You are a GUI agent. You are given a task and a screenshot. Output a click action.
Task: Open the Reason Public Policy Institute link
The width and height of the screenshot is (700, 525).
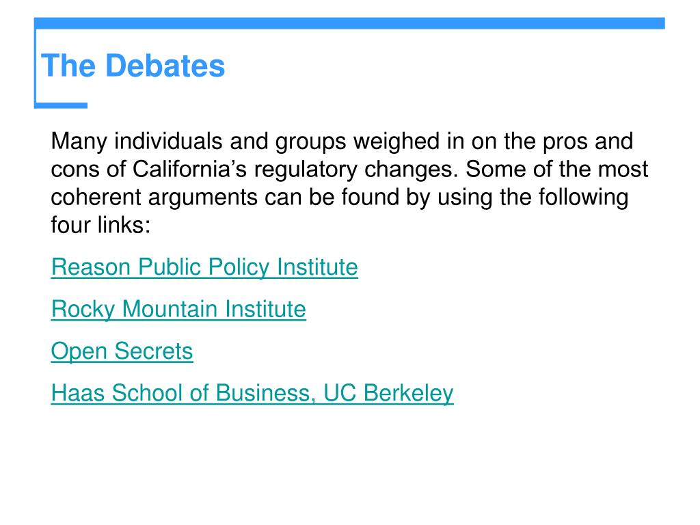(204, 267)
